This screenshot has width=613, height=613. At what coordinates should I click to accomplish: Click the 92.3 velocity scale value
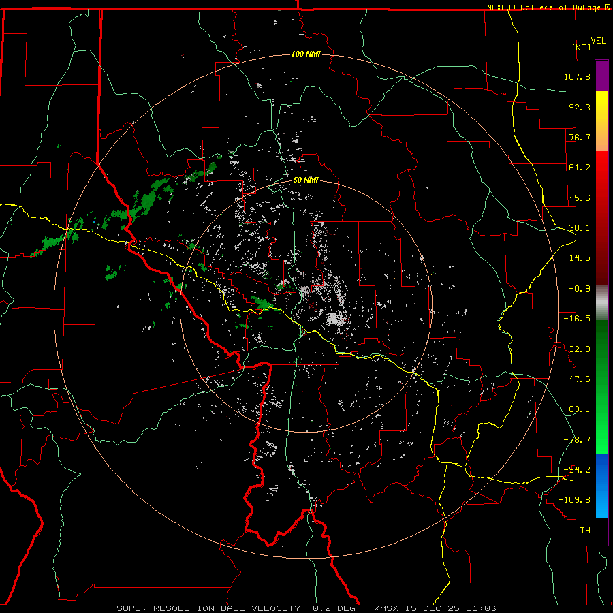click(580, 107)
